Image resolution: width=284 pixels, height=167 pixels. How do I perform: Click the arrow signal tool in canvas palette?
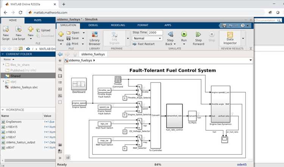click(60, 82)
